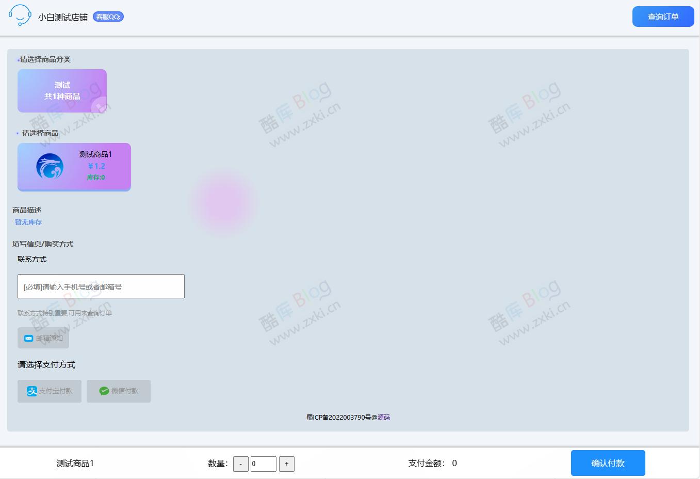
Task: Select the 测试商品1 product card
Action: [74, 166]
